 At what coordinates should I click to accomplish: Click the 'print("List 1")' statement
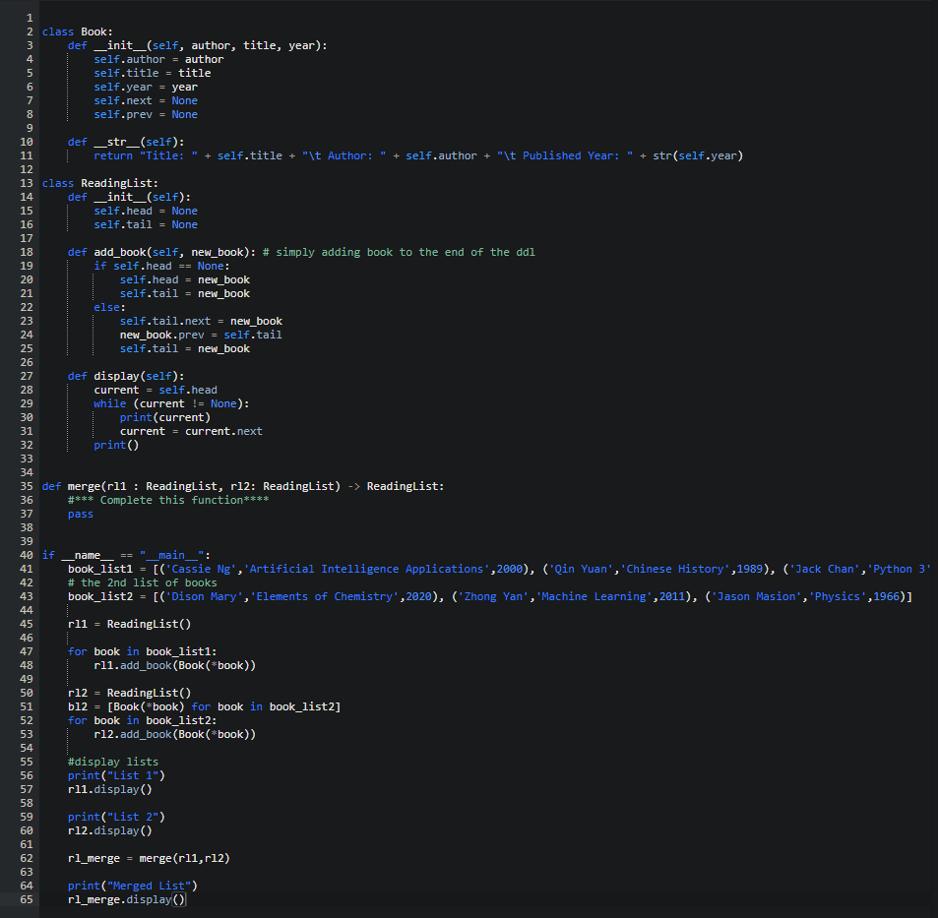[116, 774]
